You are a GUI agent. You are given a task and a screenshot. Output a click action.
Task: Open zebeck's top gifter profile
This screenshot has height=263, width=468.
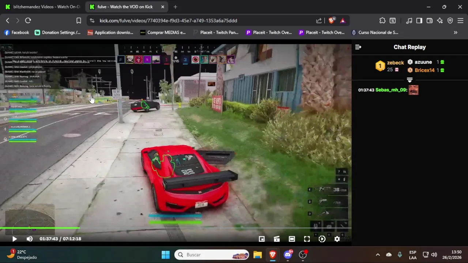(x=395, y=63)
